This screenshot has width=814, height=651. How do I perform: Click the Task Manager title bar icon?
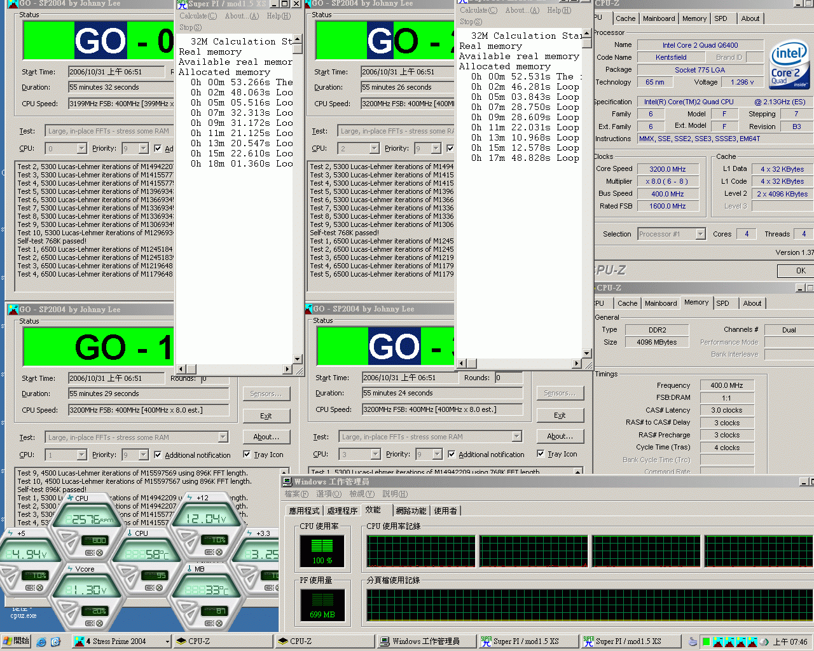tap(287, 482)
